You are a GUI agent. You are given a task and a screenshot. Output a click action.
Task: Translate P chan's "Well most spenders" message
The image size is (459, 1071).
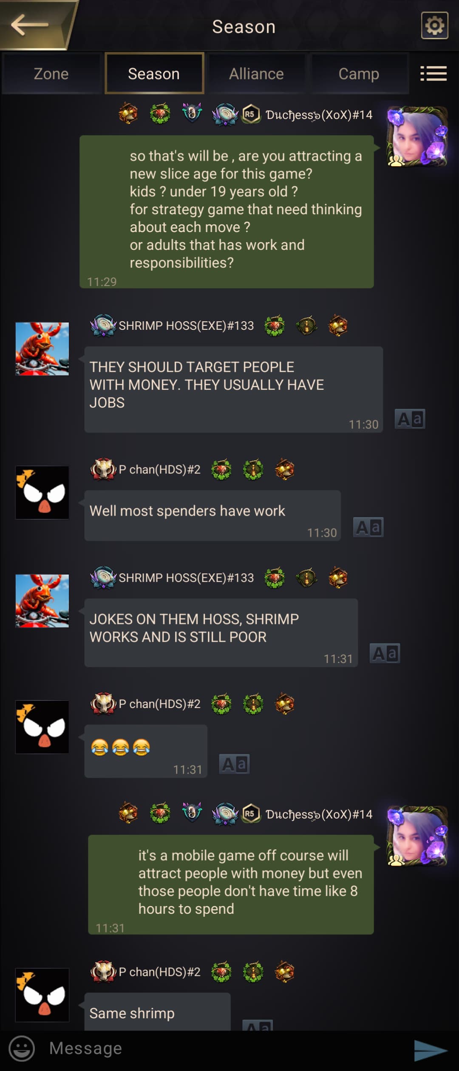click(x=368, y=527)
